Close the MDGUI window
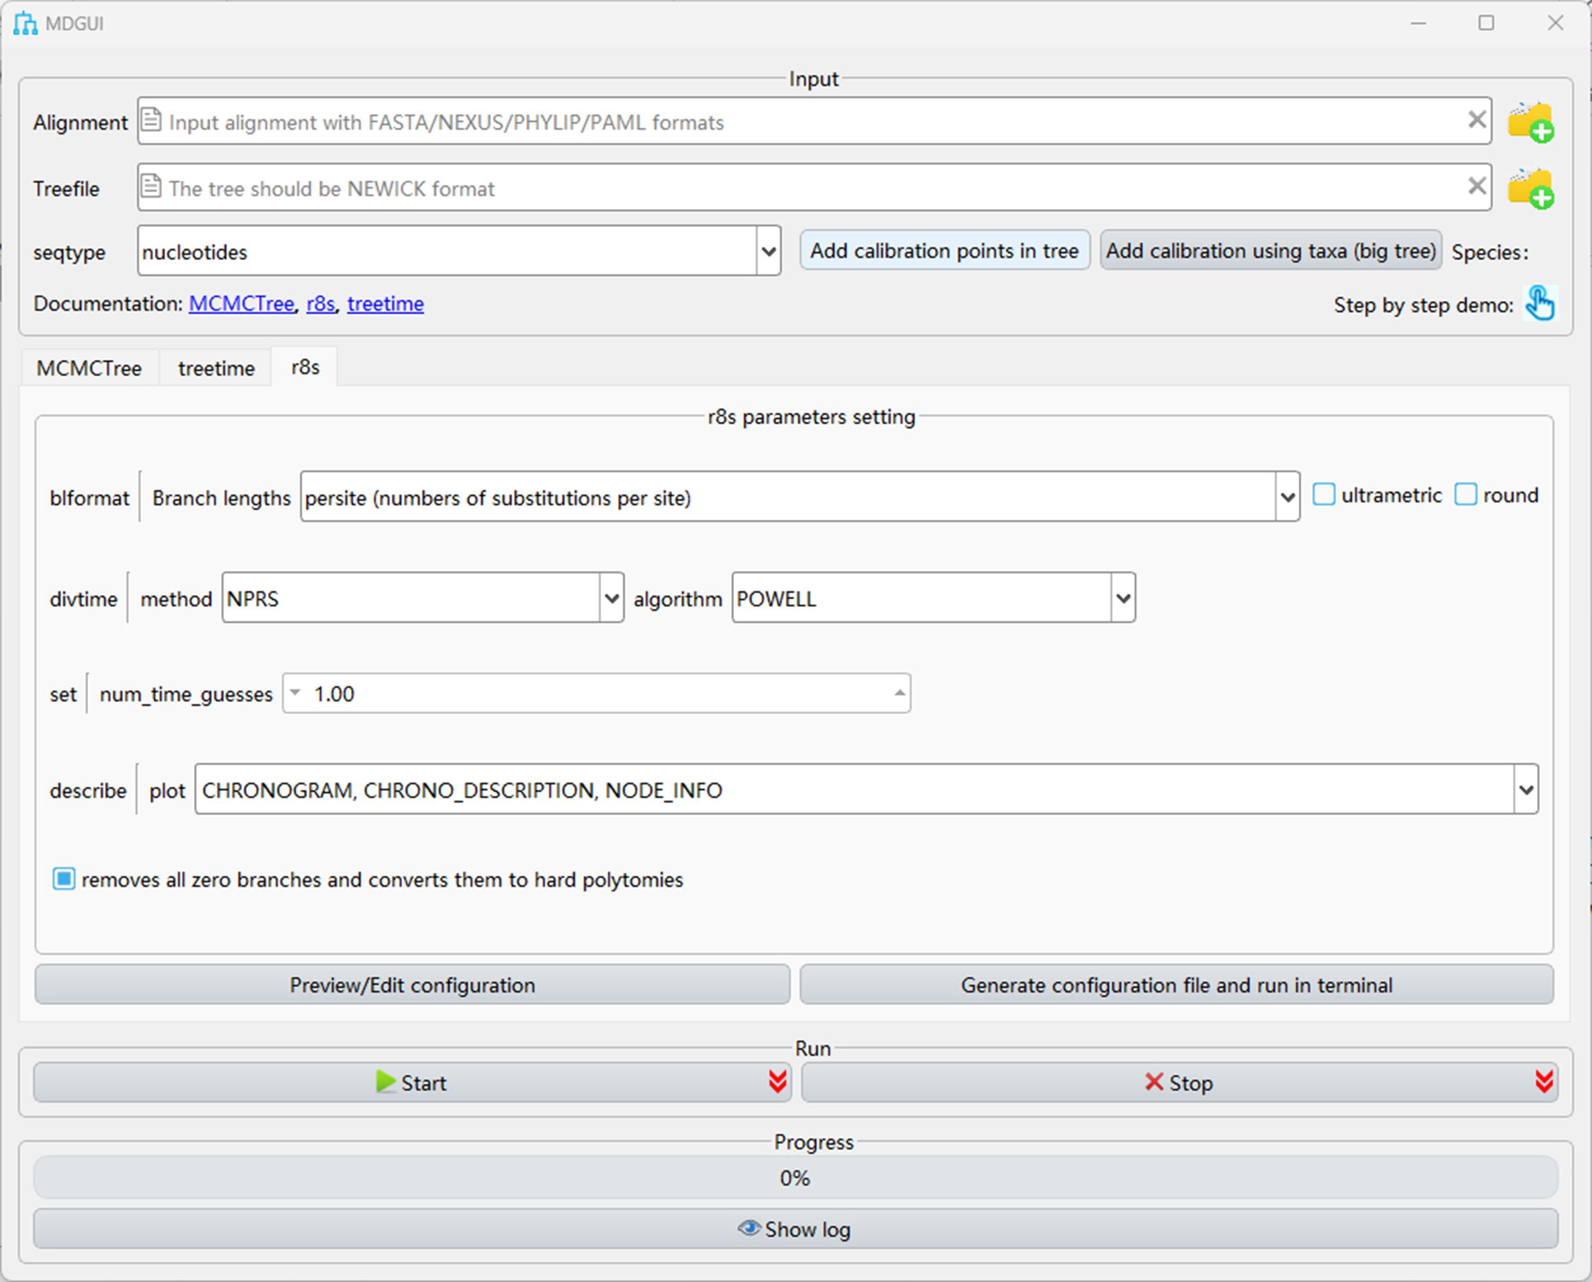The width and height of the screenshot is (1592, 1282). click(x=1555, y=24)
